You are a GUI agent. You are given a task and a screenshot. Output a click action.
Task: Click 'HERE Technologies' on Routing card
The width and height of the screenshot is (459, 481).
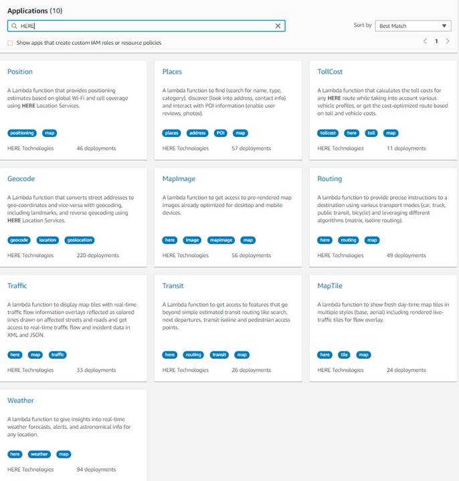(341, 255)
